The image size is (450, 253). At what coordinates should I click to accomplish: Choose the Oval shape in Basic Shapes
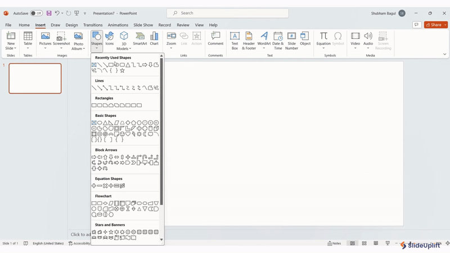click(x=100, y=123)
